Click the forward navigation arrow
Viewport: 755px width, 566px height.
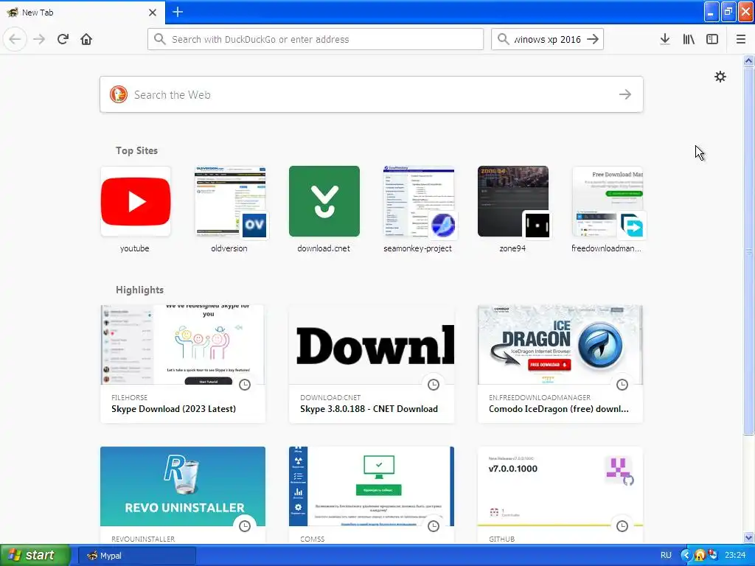39,39
